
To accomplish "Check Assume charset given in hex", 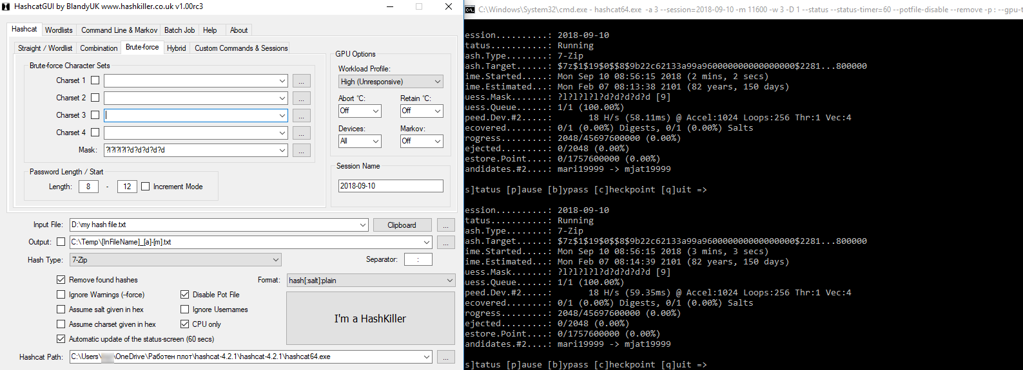I will 61,324.
